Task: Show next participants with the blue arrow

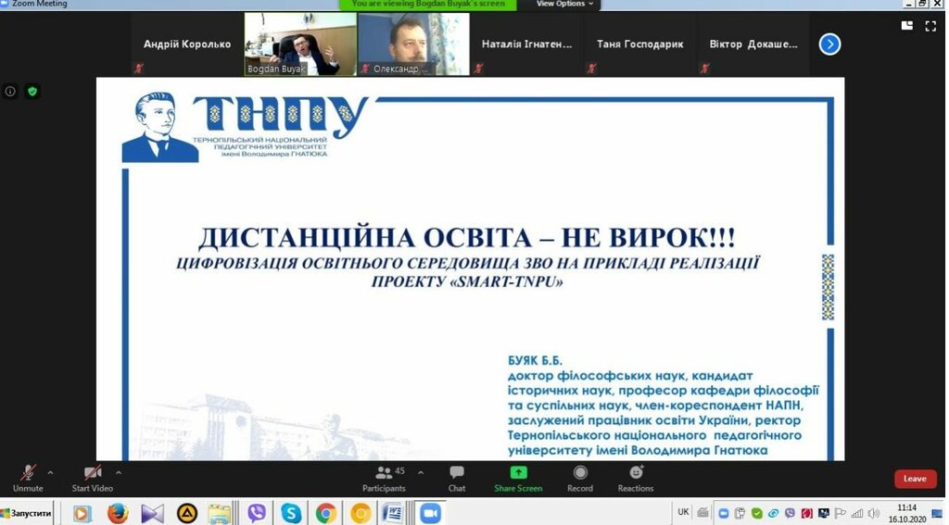Action: 829,44
